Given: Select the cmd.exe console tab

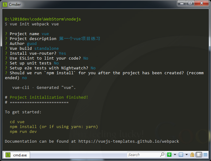Looking at the screenshot, I should coord(17,155).
